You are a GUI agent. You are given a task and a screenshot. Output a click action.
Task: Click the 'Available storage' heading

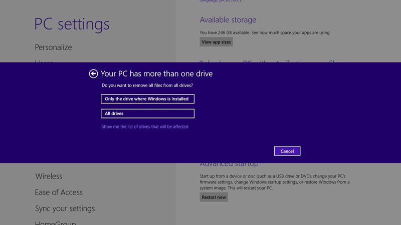pyautogui.click(x=228, y=20)
